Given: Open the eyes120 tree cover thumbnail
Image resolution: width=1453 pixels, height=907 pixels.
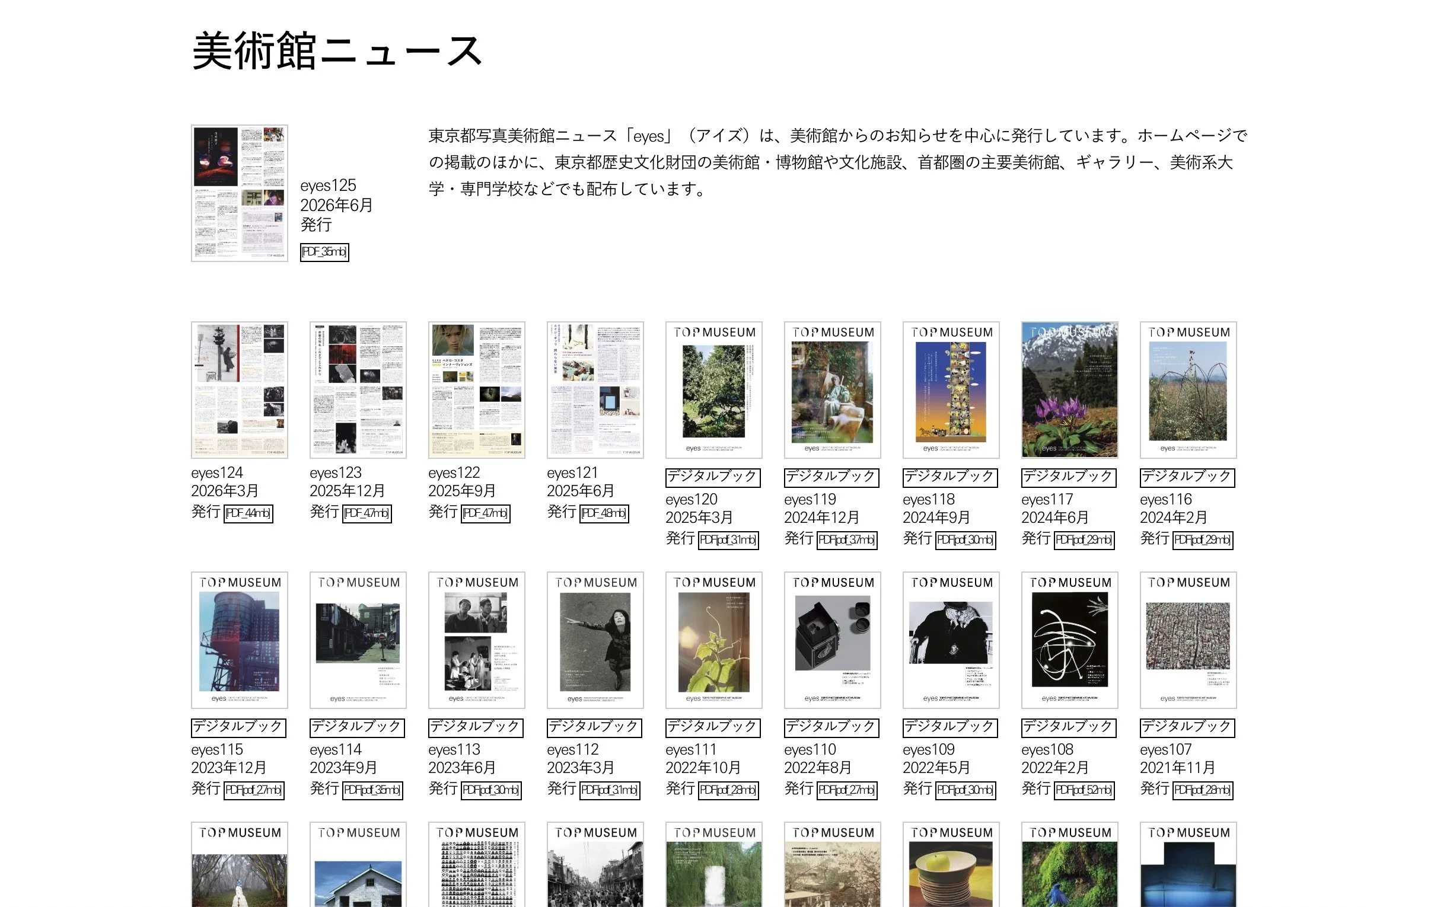Looking at the screenshot, I should pyautogui.click(x=714, y=390).
